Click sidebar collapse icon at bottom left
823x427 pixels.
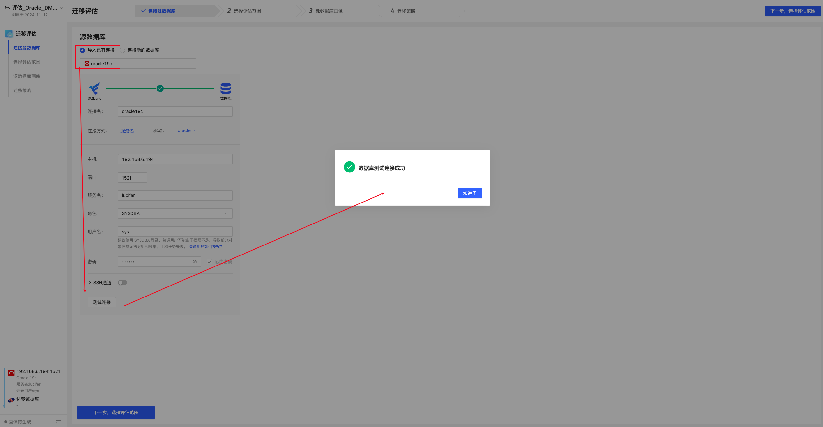(x=58, y=422)
